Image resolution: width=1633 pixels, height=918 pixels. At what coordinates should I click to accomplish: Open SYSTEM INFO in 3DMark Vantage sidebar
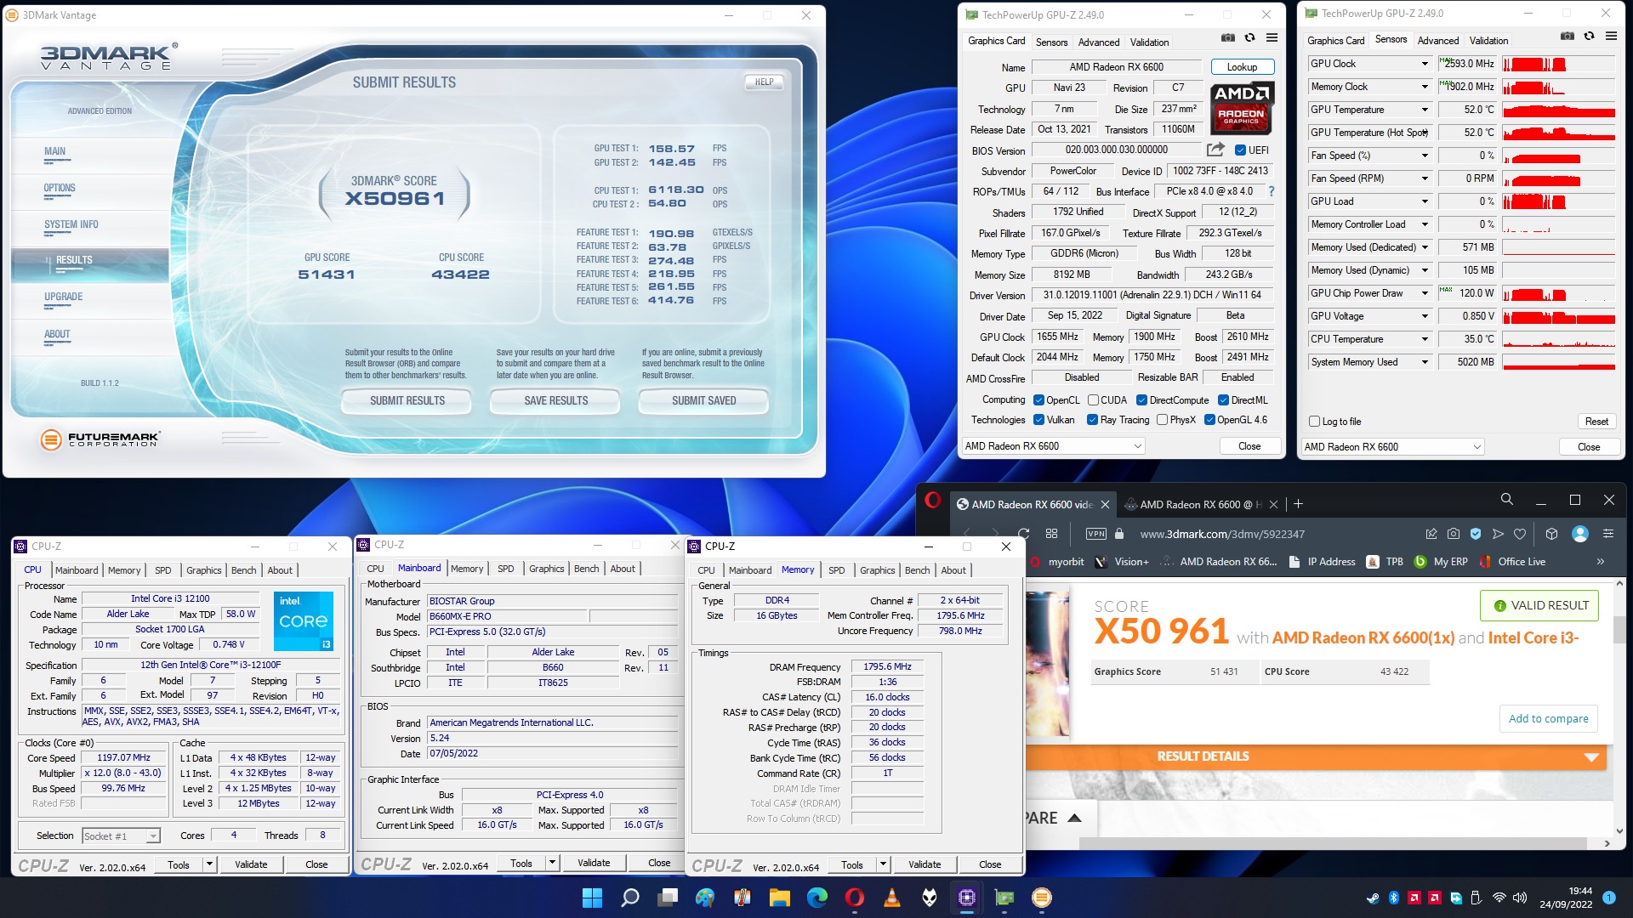tap(71, 224)
